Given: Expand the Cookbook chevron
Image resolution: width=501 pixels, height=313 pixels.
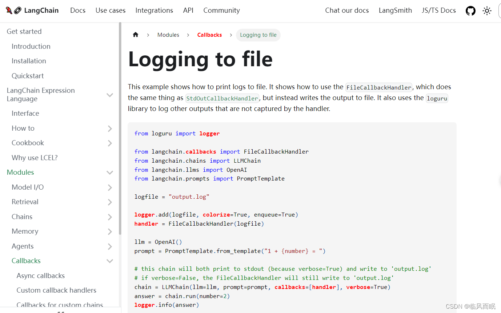Looking at the screenshot, I should (x=110, y=143).
